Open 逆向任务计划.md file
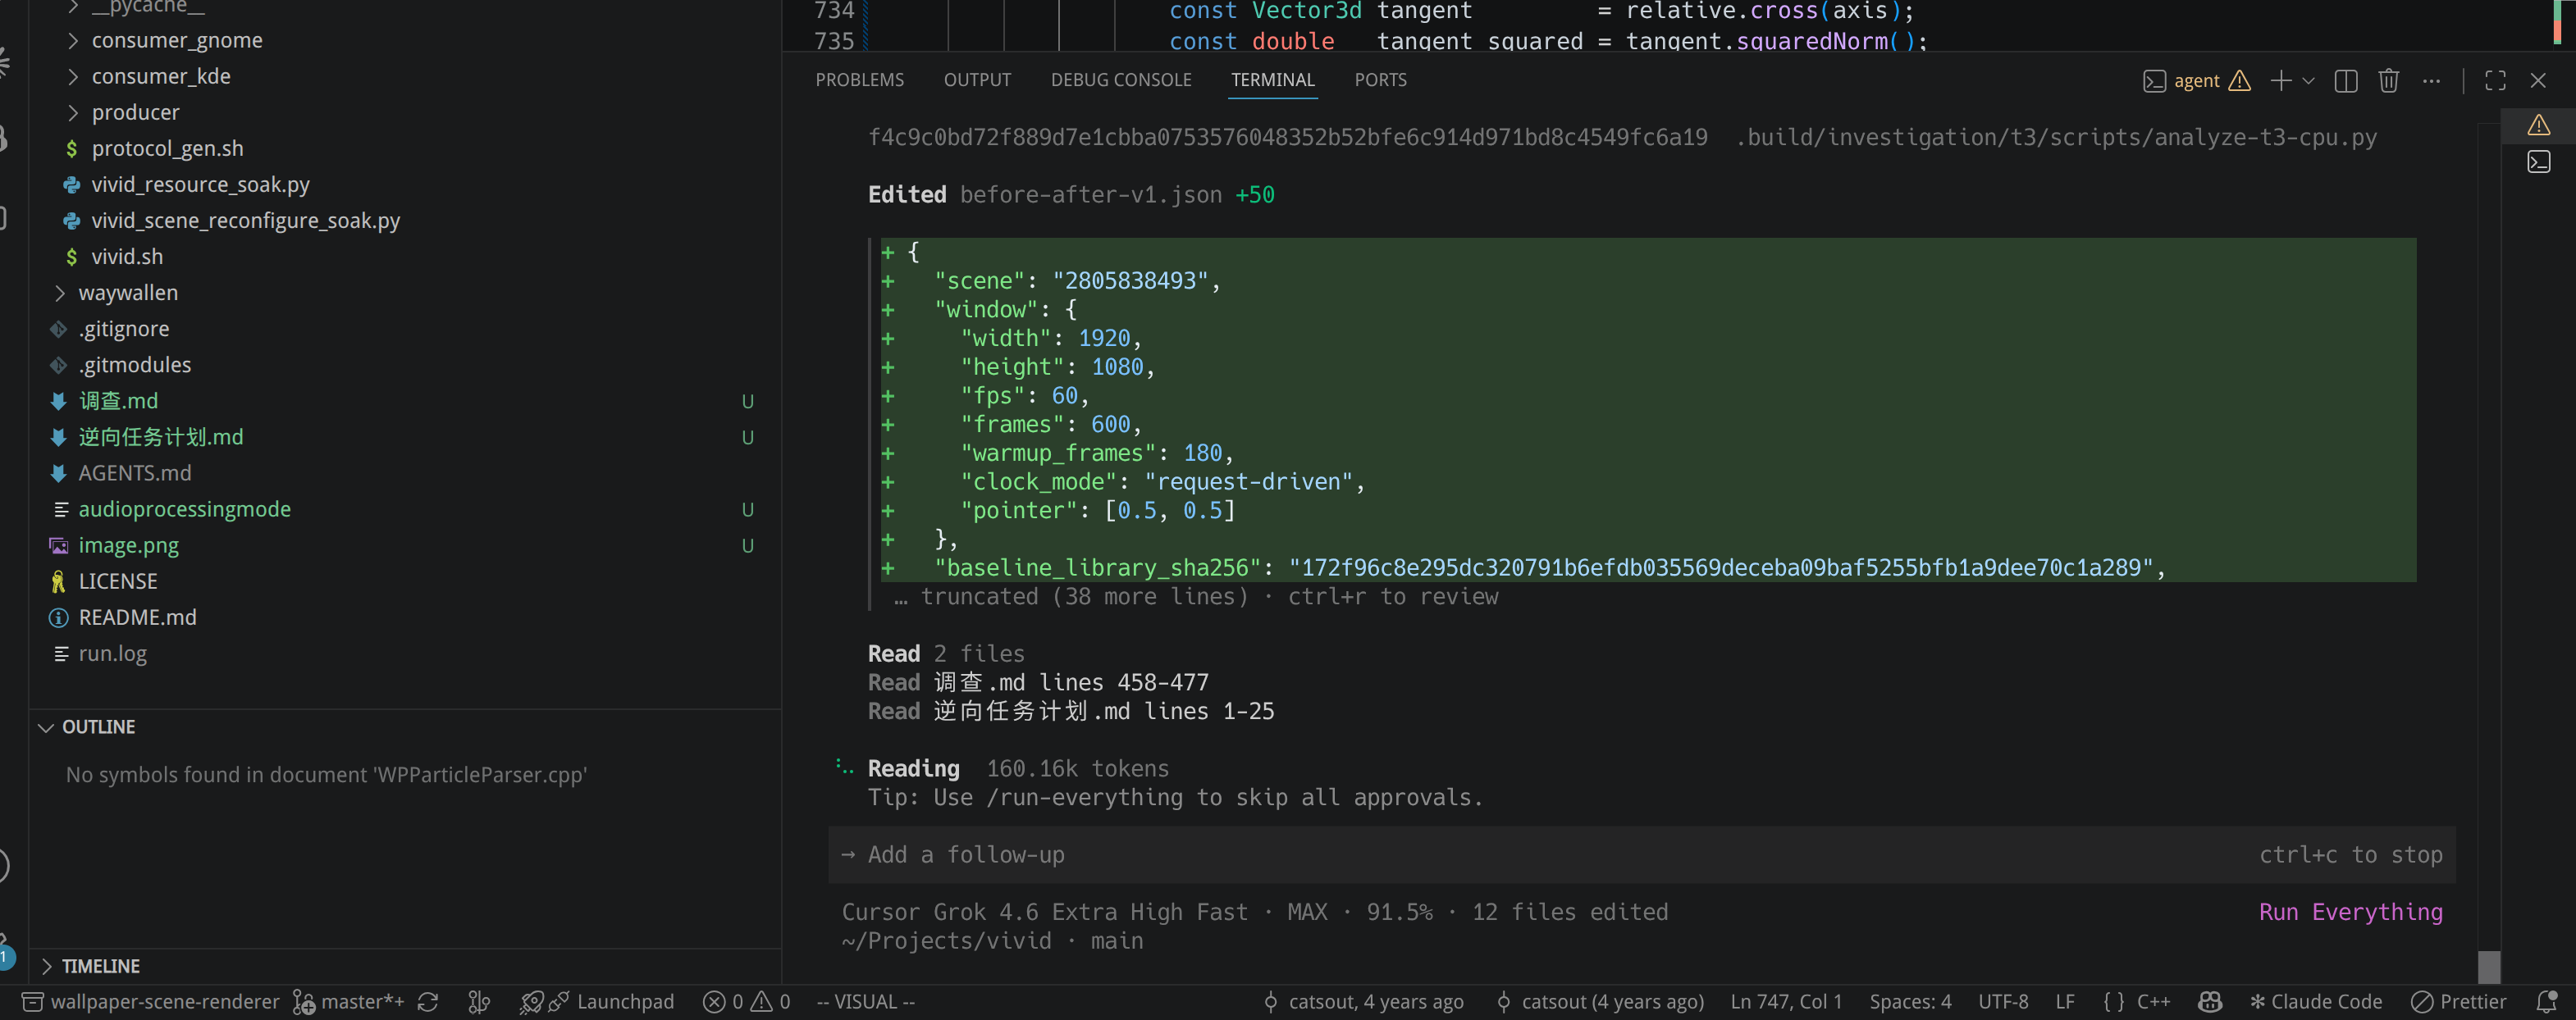2576x1020 pixels. pyautogui.click(x=160, y=436)
